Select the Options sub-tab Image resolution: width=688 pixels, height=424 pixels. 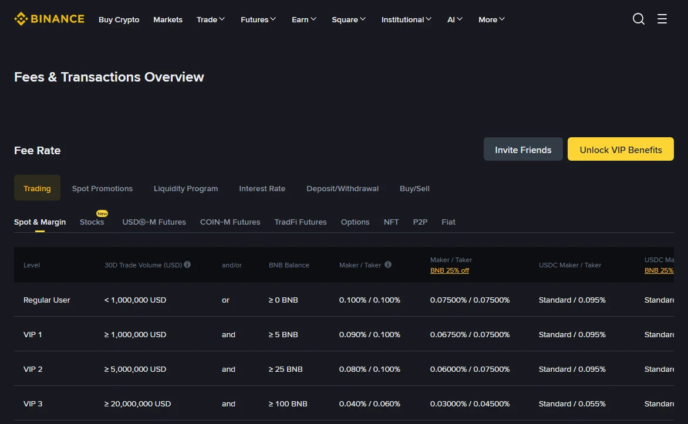[355, 222]
